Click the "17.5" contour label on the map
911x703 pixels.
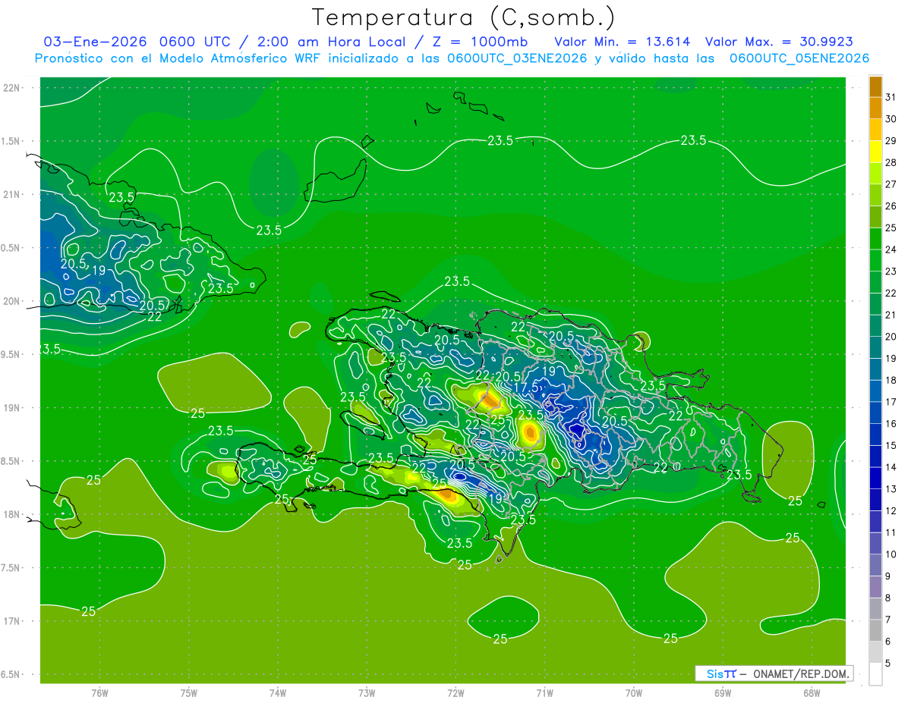click(x=526, y=388)
